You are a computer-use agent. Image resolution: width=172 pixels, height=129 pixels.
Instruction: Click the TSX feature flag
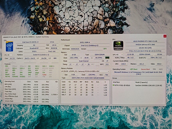tap(44, 72)
